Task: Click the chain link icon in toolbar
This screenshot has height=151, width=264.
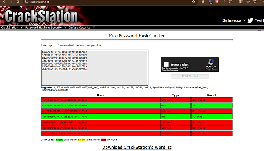Action: pyautogui.click(x=248, y=2)
